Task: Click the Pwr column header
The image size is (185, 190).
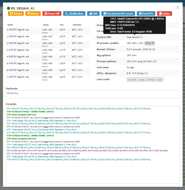Action: [62, 25]
